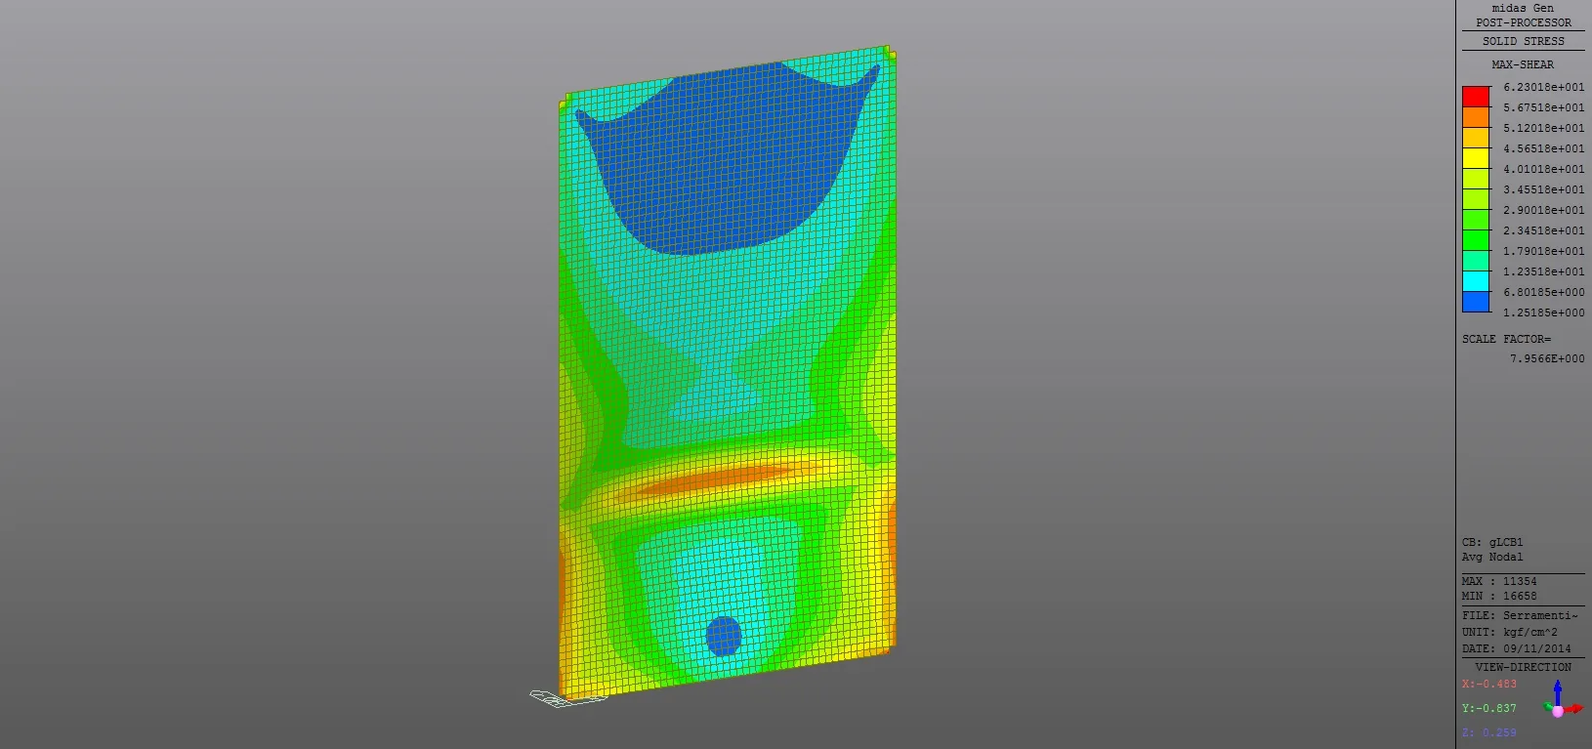1592x749 pixels.
Task: Pick the swatch between 2.34518e+001 and 1.79018e+001
Action: 1476,240
